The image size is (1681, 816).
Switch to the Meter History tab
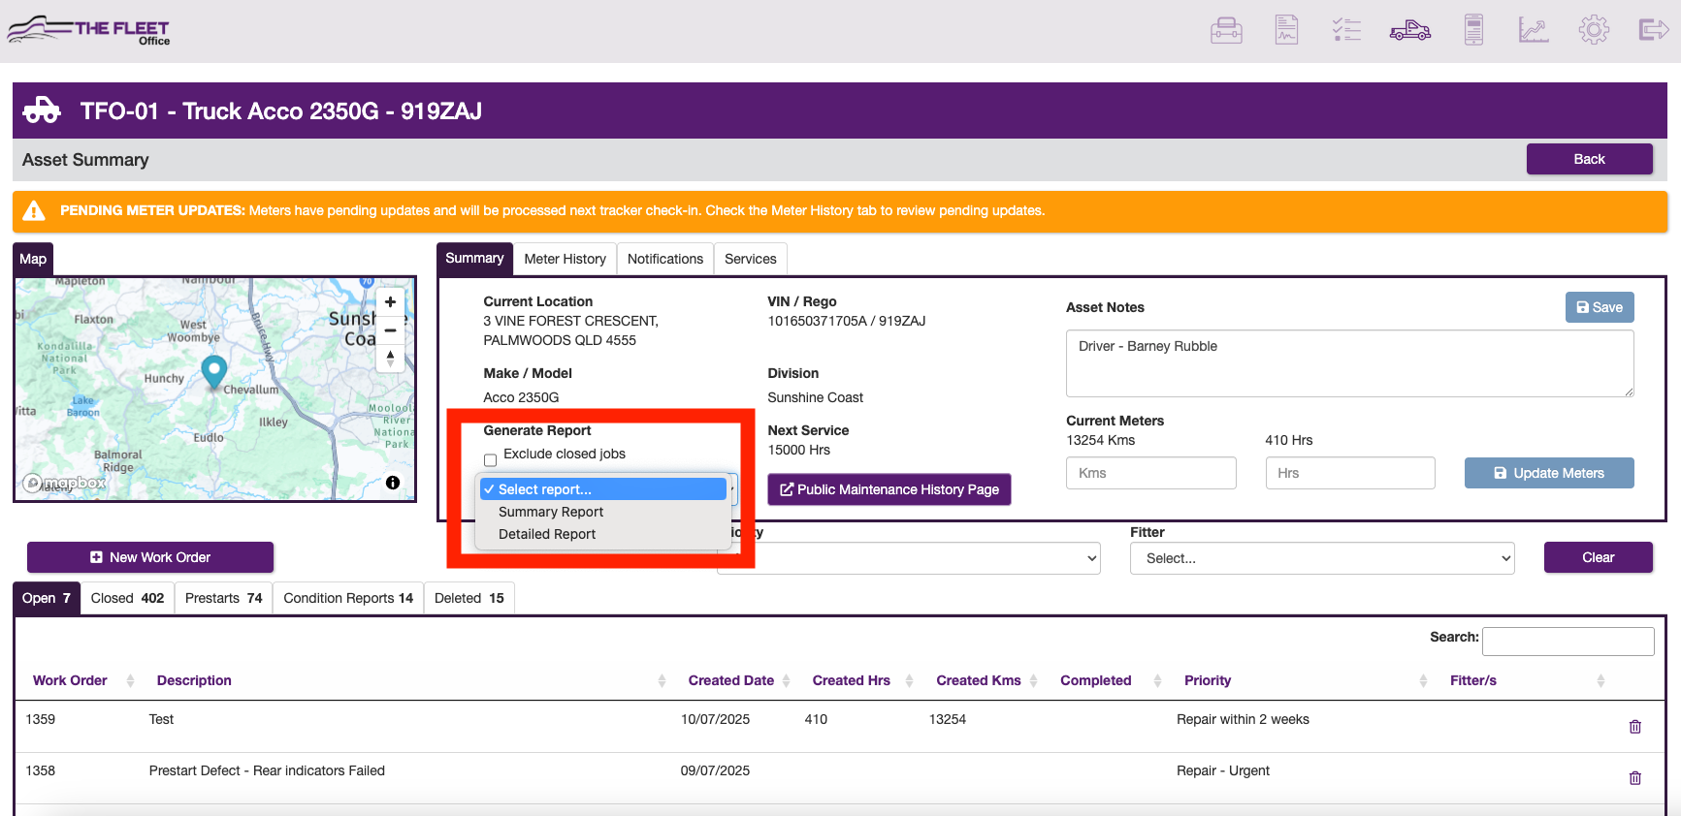click(x=566, y=259)
